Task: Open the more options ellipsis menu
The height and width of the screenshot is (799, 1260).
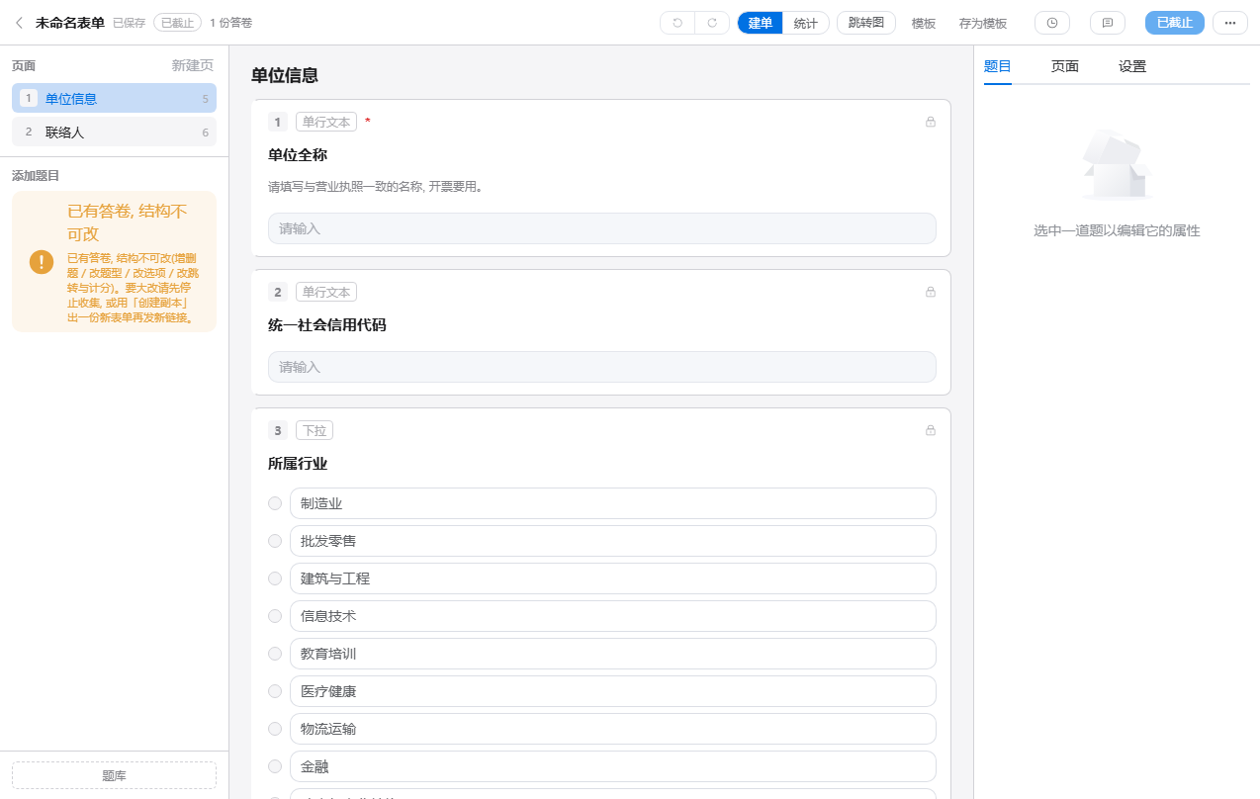Action: 1230,23
